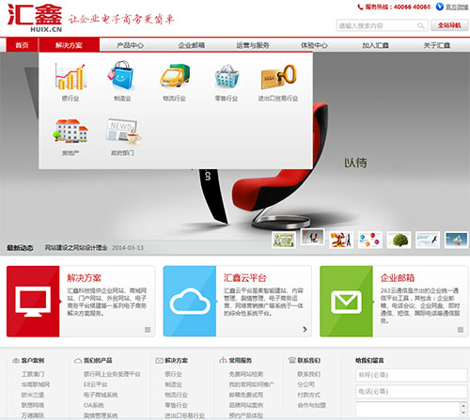Select the green tree banner thumbnail
The height and width of the screenshot is (420, 470).
point(399,240)
